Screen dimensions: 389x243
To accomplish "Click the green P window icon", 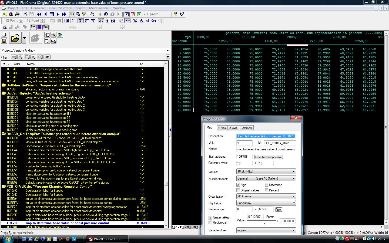I will [139, 14].
